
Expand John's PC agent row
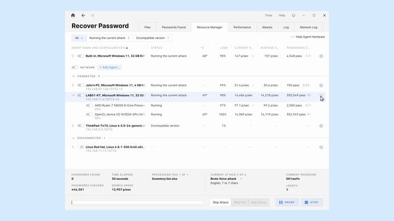[73, 85]
